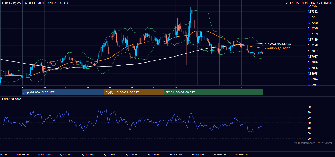The width and height of the screenshot is (335, 157).
Task: Click price axis label 1.37342
Action: 313,6
